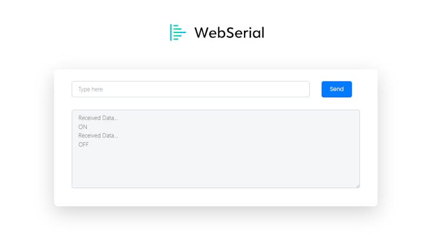436x240 pixels.
Task: Click the WebSerial title text
Action: click(229, 32)
